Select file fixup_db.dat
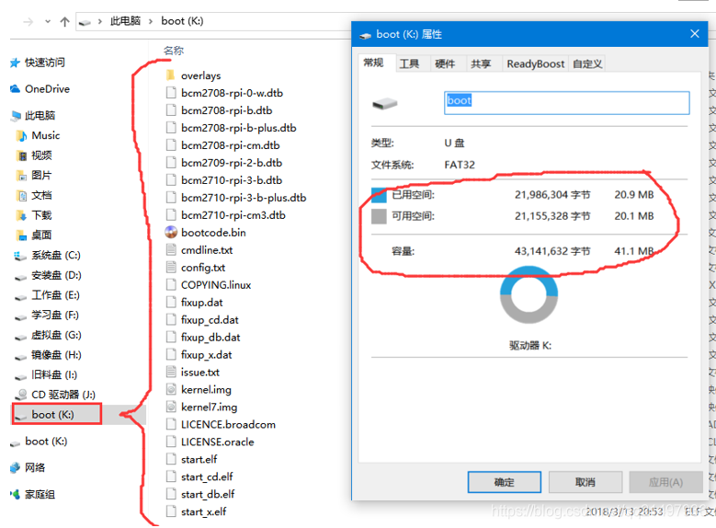 (x=203, y=337)
